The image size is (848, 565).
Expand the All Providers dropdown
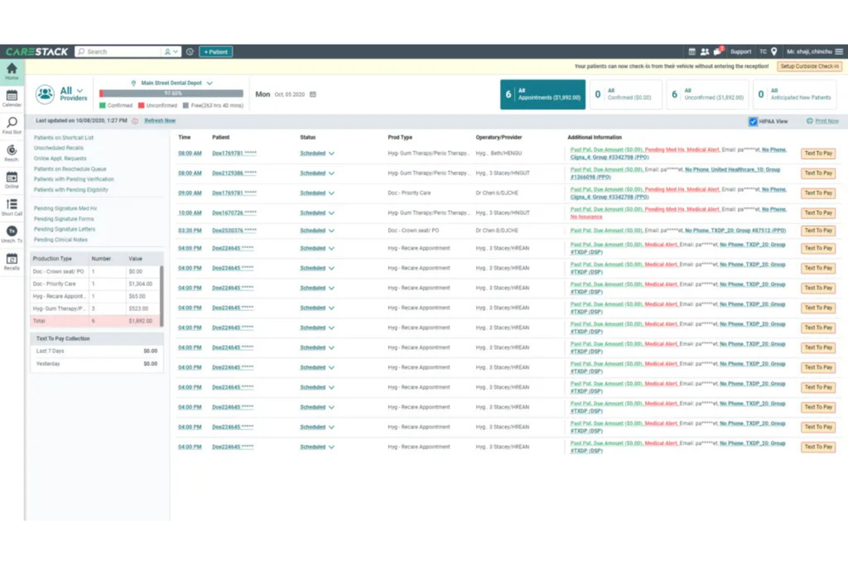tap(79, 91)
